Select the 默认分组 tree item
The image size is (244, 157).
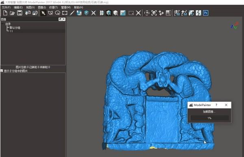pyautogui.click(x=15, y=28)
